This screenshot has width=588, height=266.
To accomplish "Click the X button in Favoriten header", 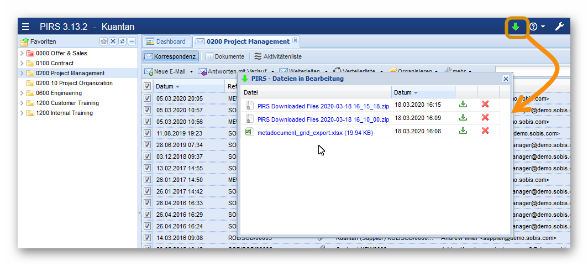I will point(113,41).
